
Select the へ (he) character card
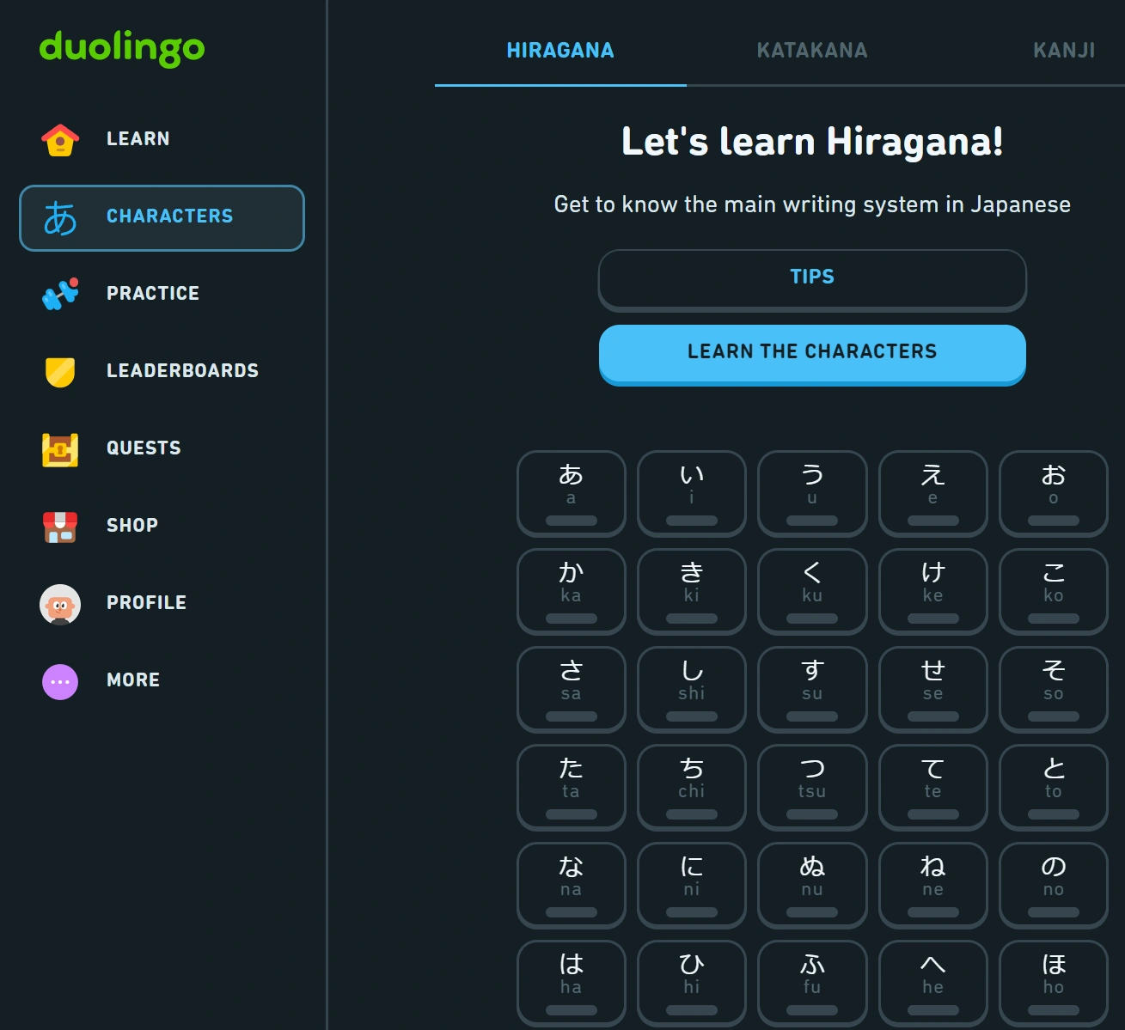click(x=933, y=983)
